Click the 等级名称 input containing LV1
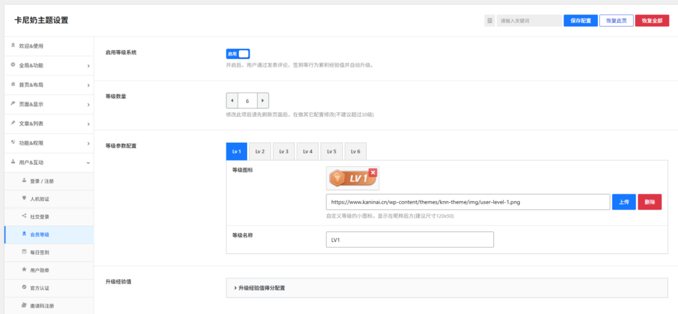The image size is (678, 314). pyautogui.click(x=409, y=240)
